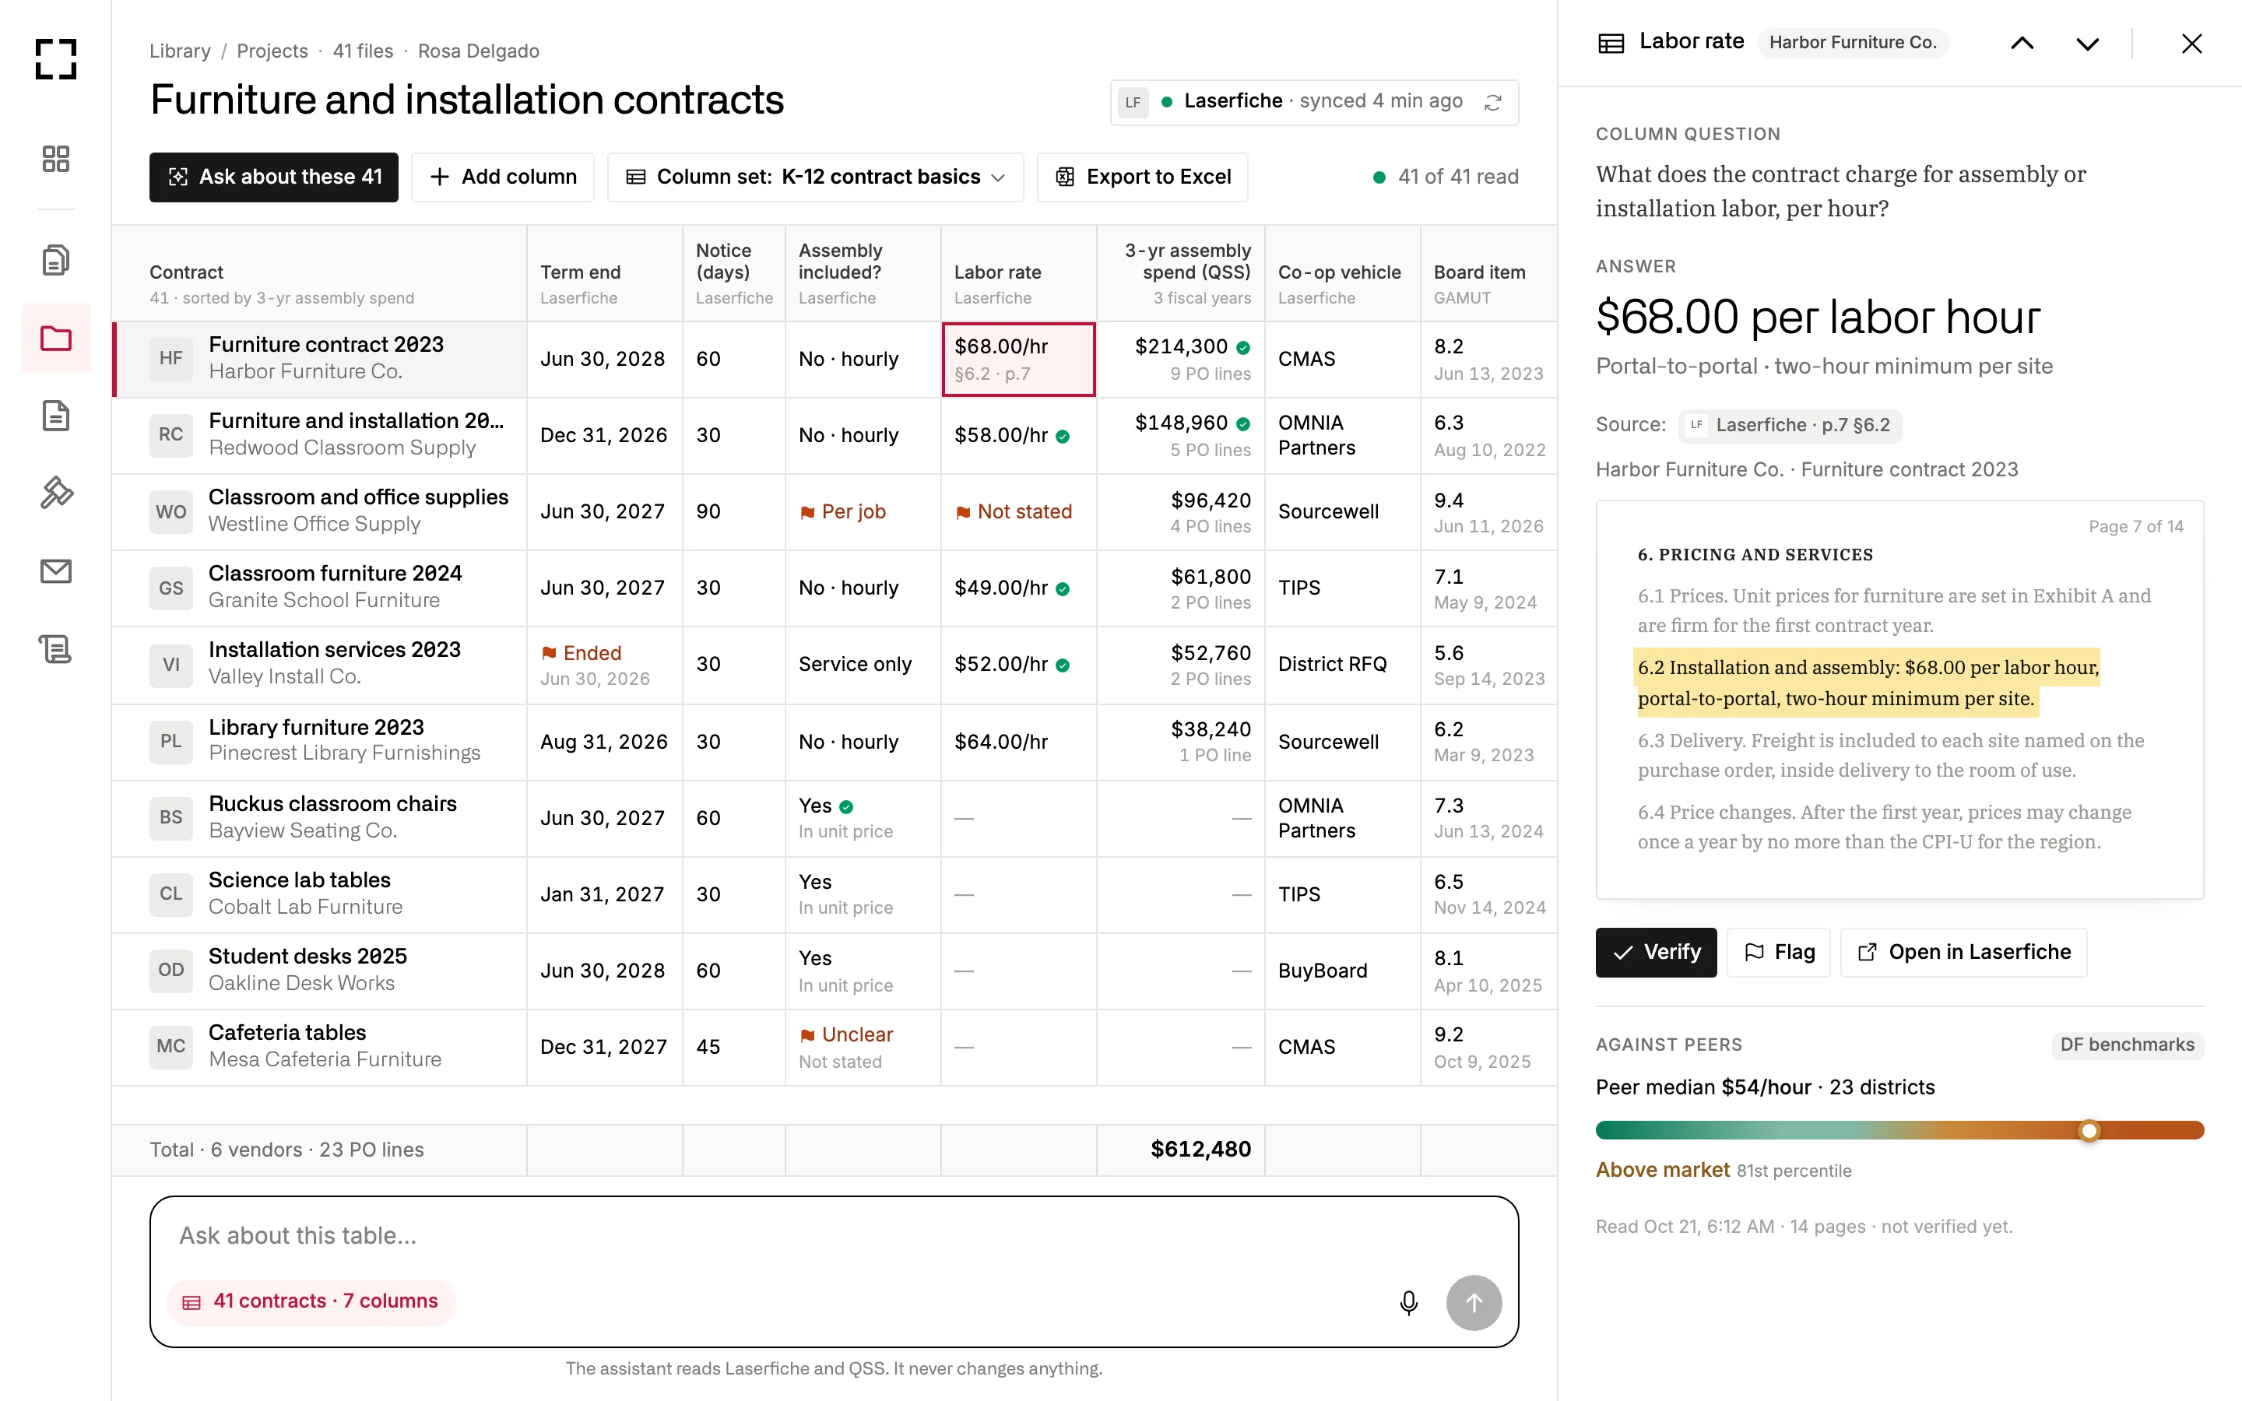
Task: Click the Not stated labor rate flag
Action: click(1013, 512)
